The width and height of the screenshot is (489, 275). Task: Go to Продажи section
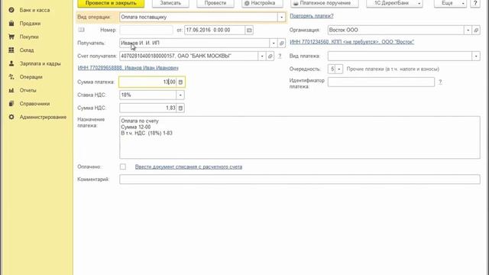[x=30, y=24]
